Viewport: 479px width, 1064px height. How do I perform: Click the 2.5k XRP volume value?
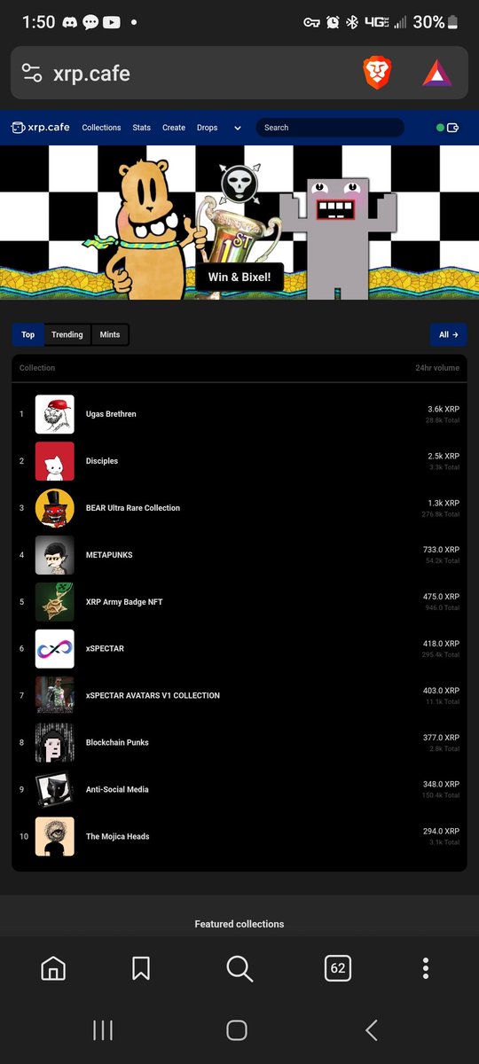(x=444, y=456)
